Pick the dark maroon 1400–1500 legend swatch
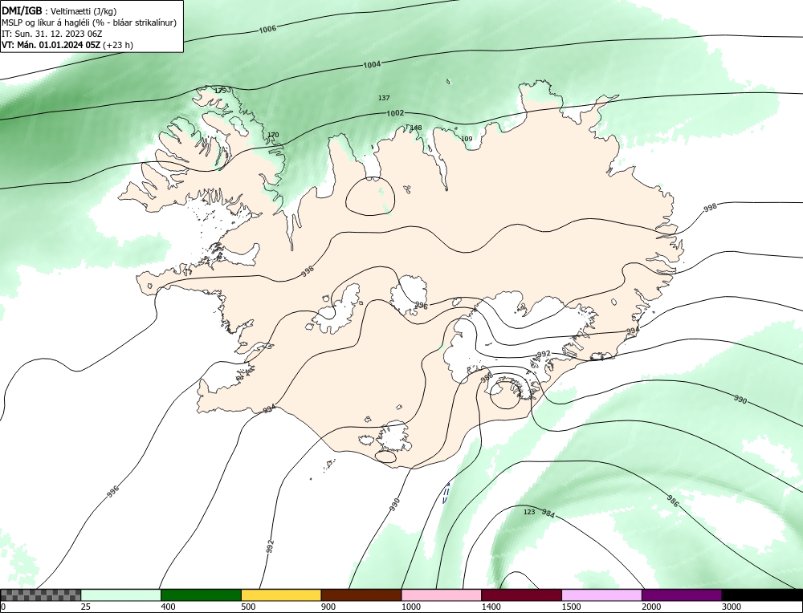This screenshot has height=613, width=803. (521, 595)
